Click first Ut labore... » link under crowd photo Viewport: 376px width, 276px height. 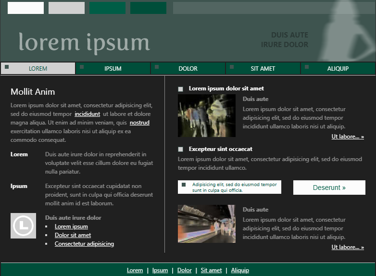(x=348, y=137)
